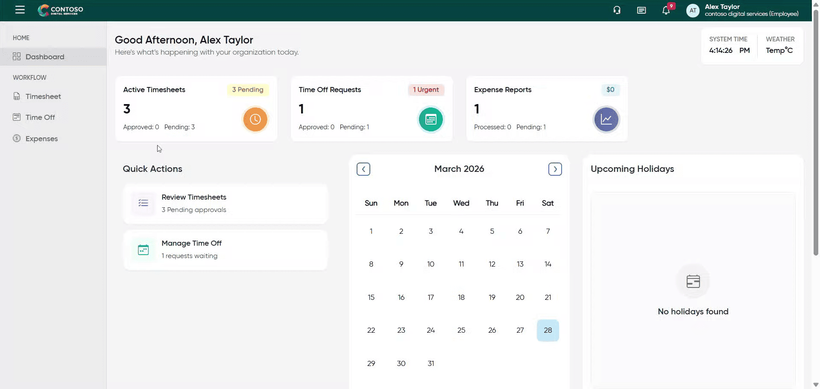
Task: Open Dashboard in the sidebar
Action: 45,57
